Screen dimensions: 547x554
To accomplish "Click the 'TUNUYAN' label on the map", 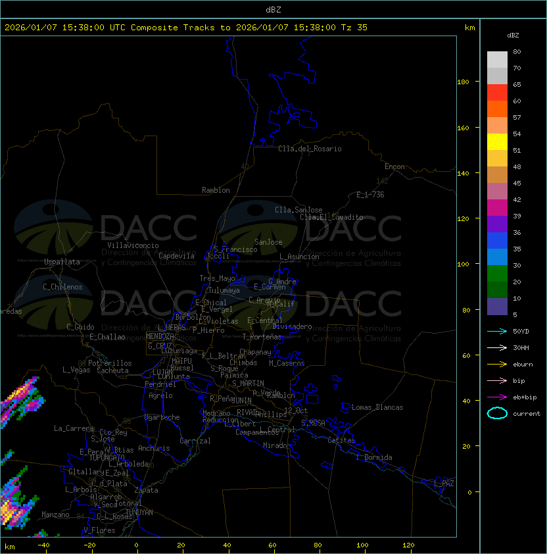I will coord(139,513).
